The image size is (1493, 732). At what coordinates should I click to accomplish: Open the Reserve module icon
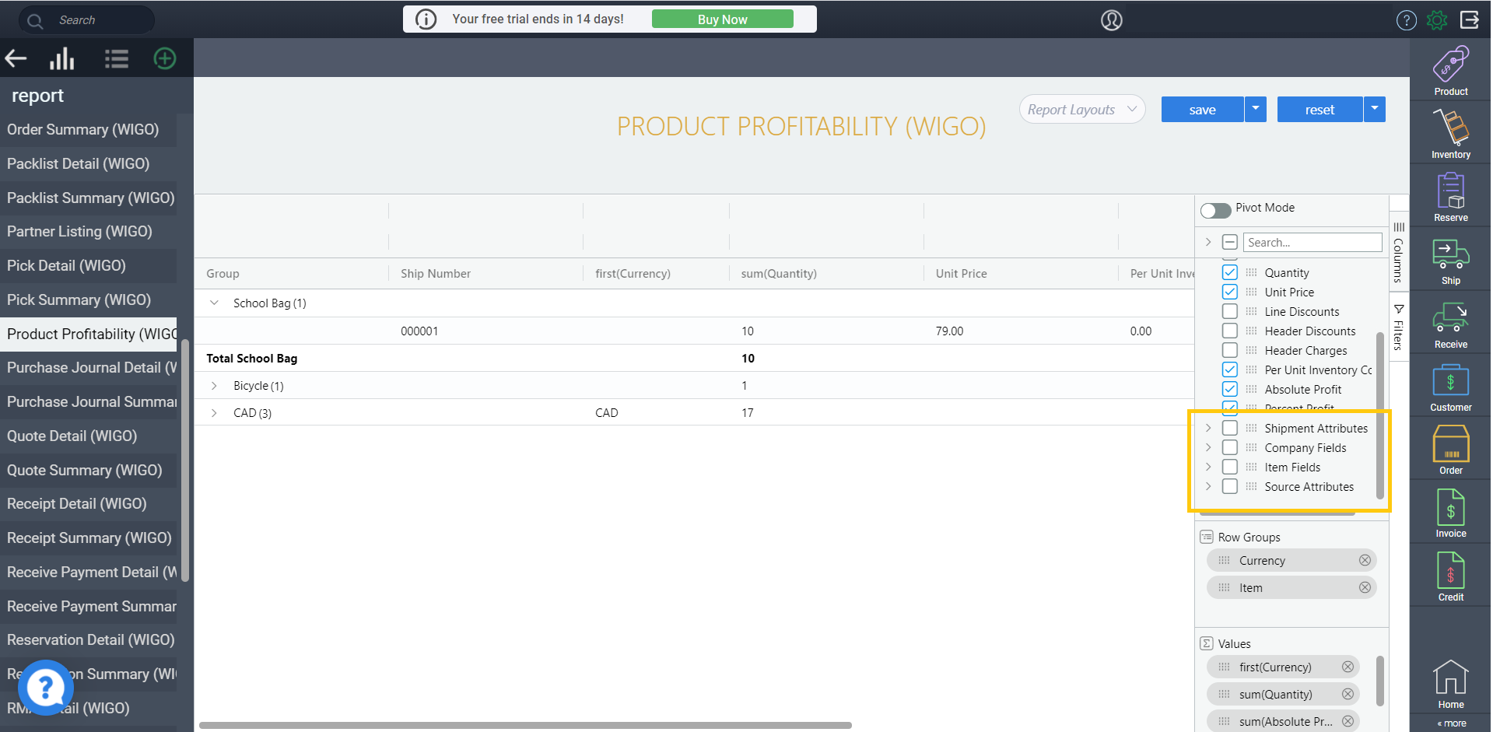pyautogui.click(x=1450, y=197)
